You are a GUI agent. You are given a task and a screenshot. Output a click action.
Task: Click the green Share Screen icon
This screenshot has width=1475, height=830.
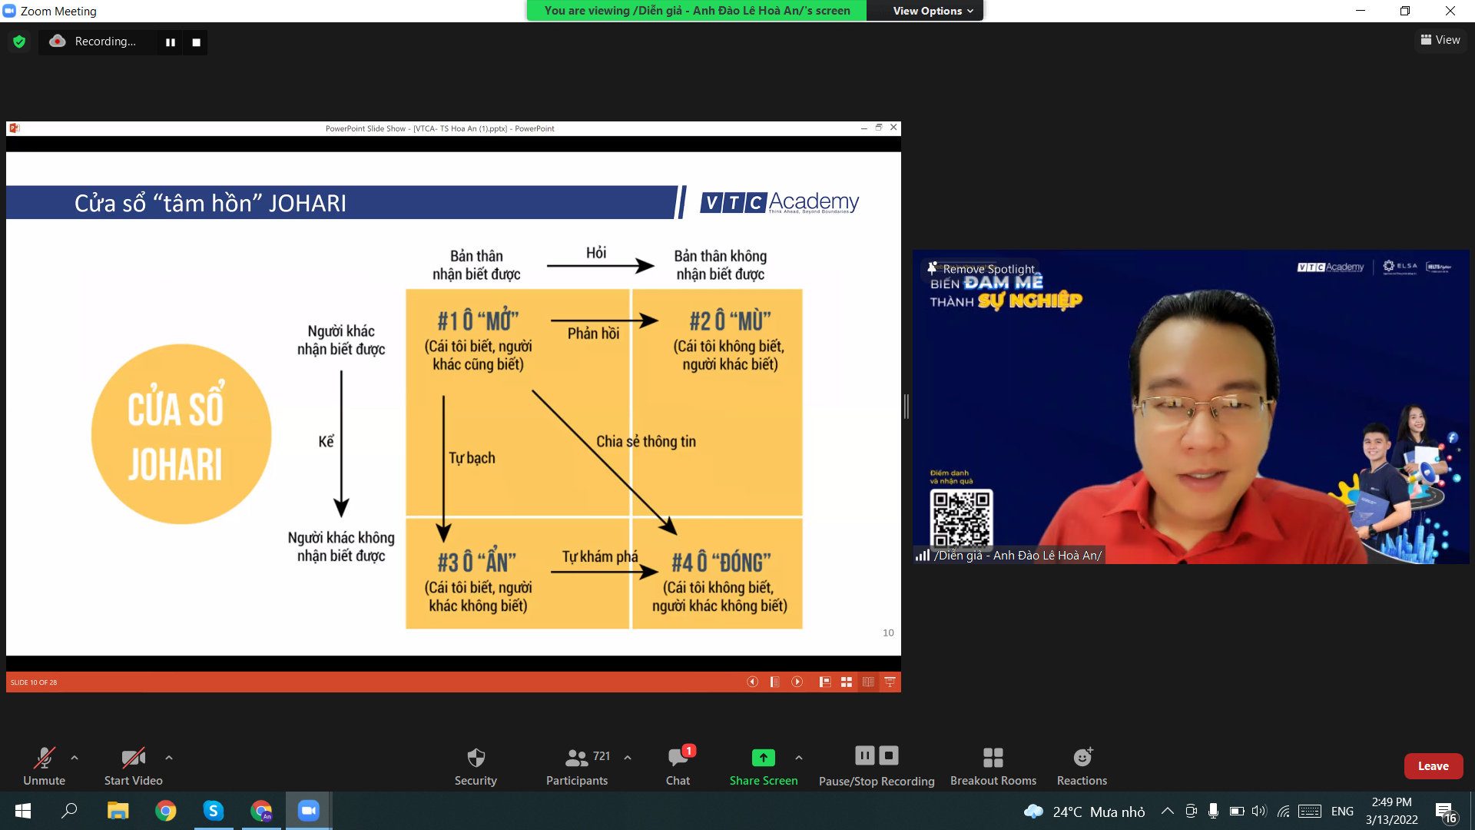[763, 758]
